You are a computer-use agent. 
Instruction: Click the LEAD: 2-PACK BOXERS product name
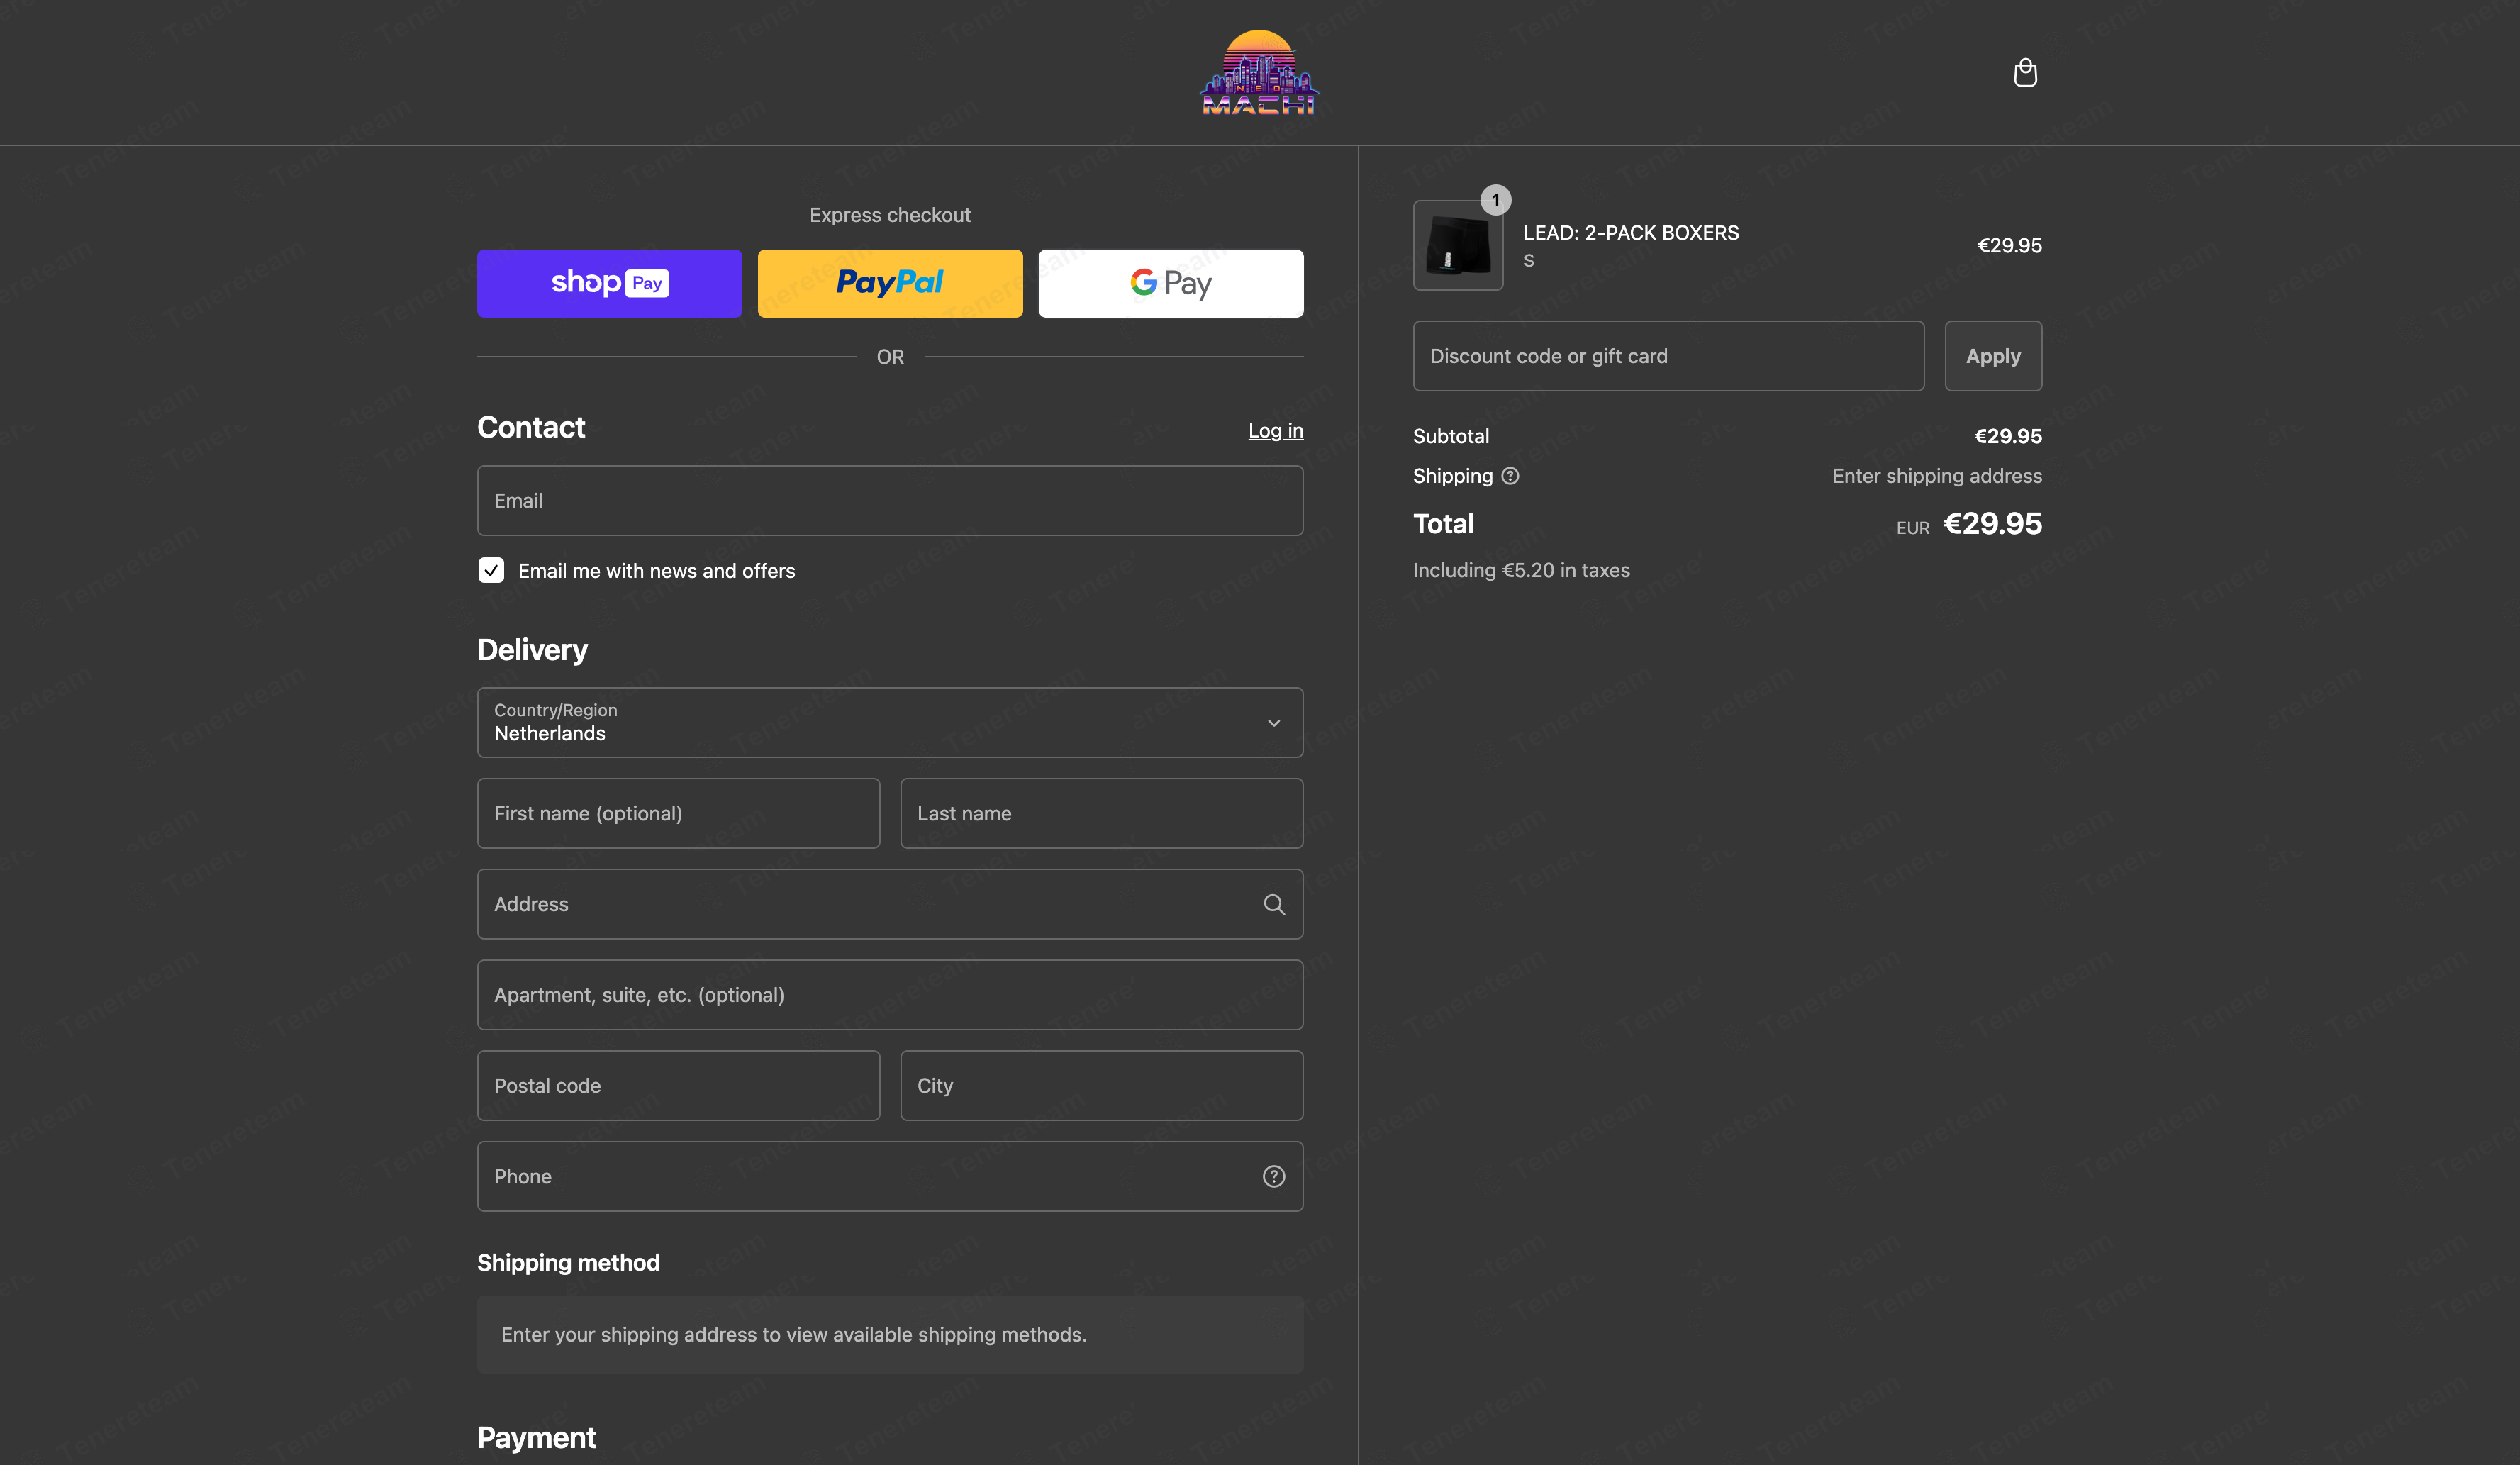(1630, 232)
